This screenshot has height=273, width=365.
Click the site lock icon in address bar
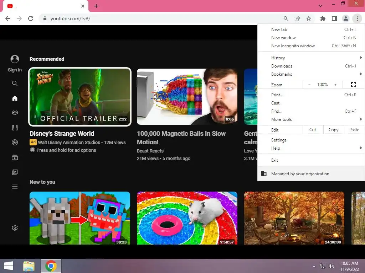(45, 18)
